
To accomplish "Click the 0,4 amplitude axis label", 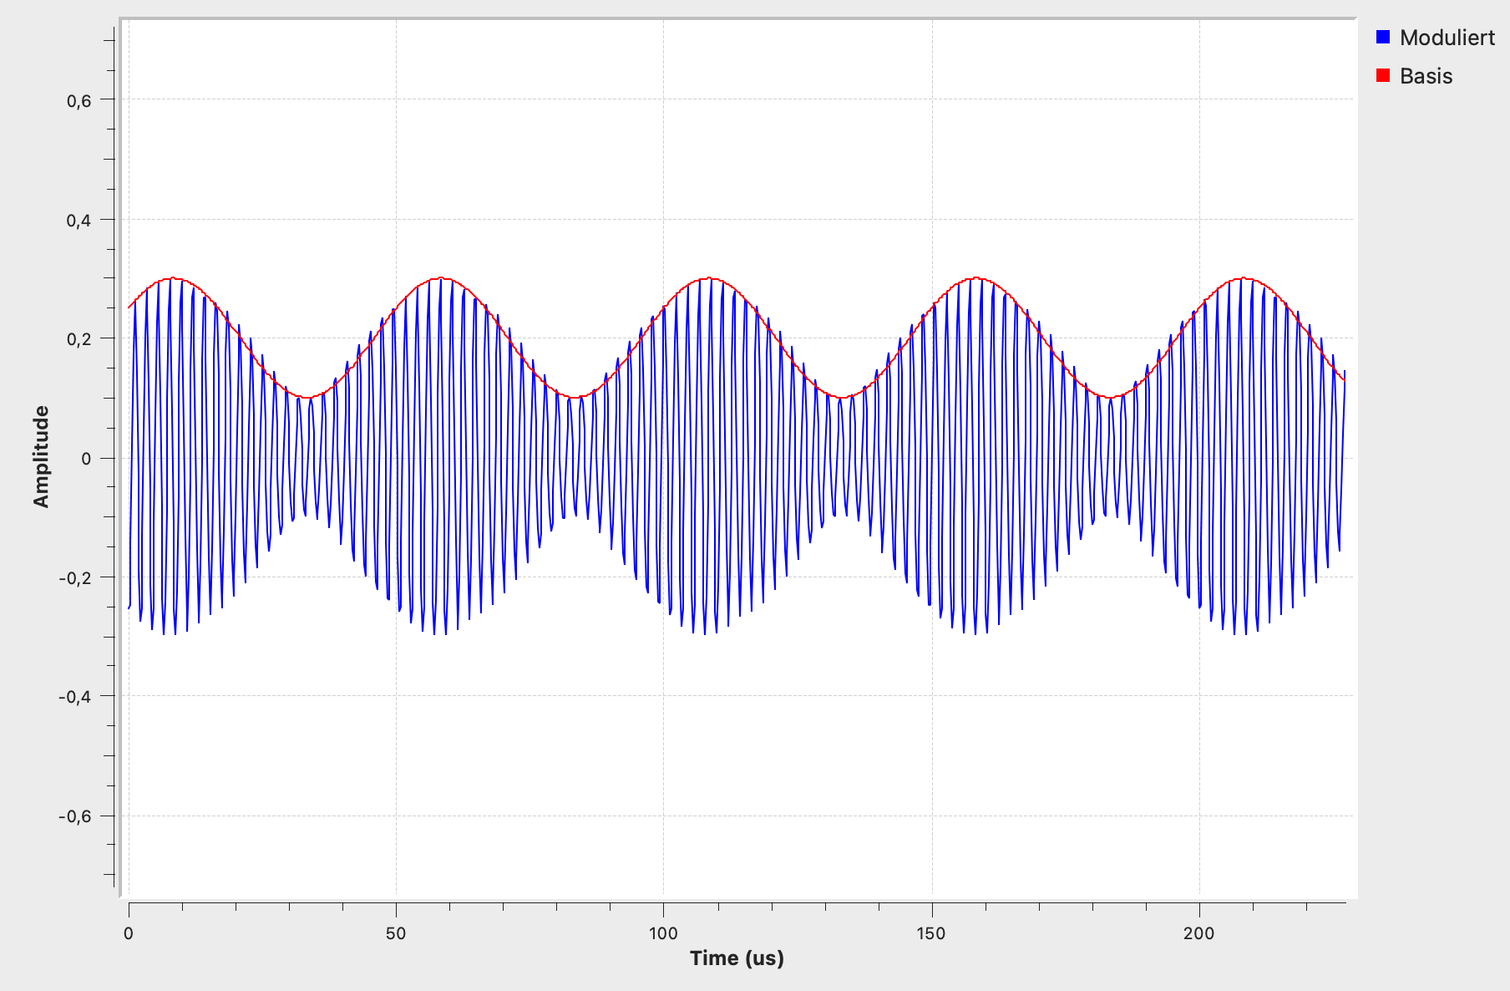I will [79, 221].
